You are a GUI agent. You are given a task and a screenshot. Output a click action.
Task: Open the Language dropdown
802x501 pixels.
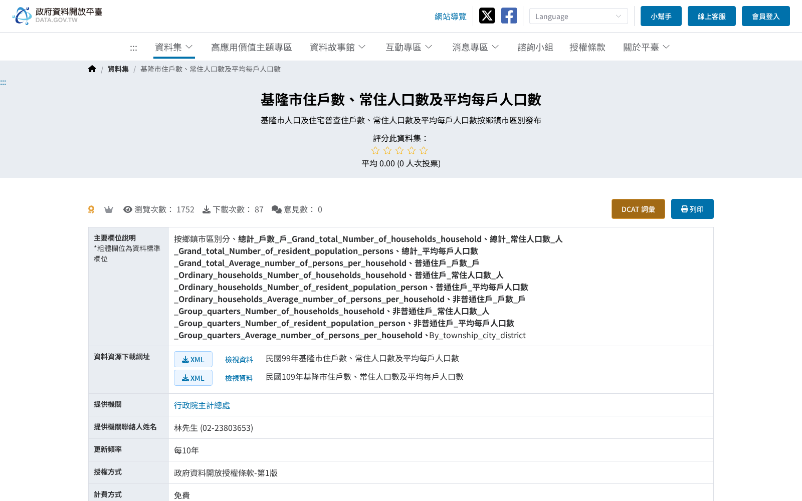[578, 16]
